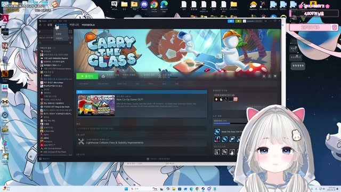Viewport: 341px width, 192px height.
Task: Collapse the library category header
Action: tap(47, 48)
